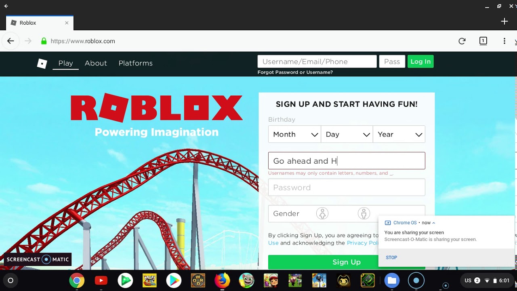Viewport: 517px width, 291px height.
Task: Reload the page with the refresh icon
Action: click(x=462, y=41)
